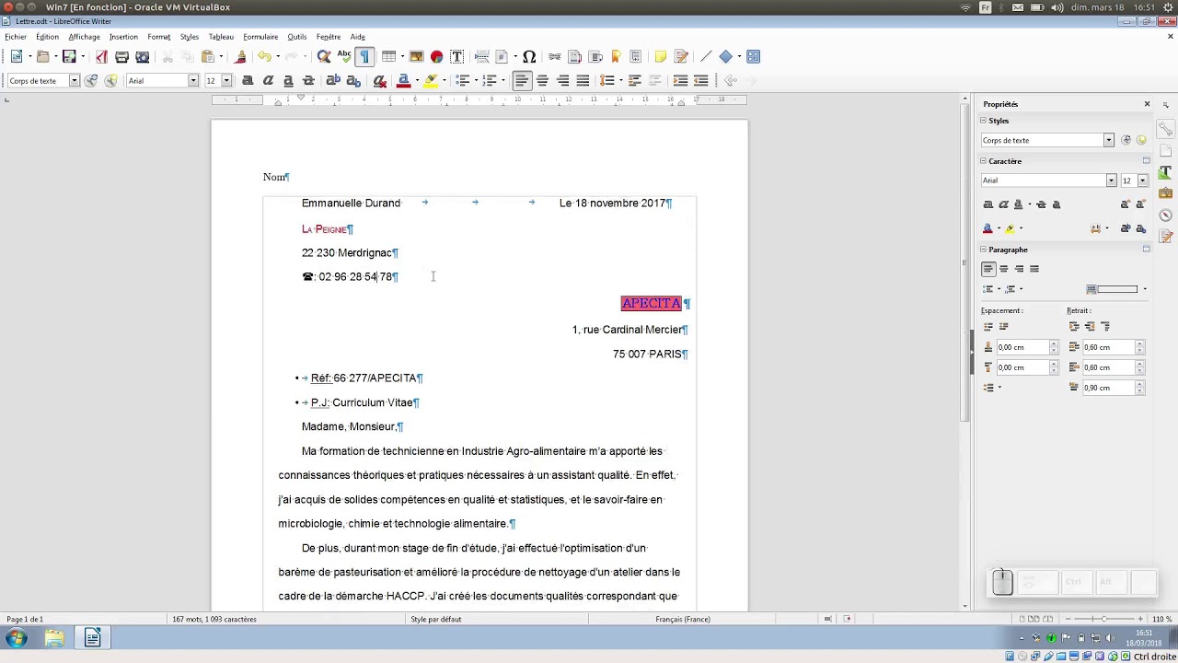
Task: Open the font size dropdown in toolbar
Action: pos(226,81)
